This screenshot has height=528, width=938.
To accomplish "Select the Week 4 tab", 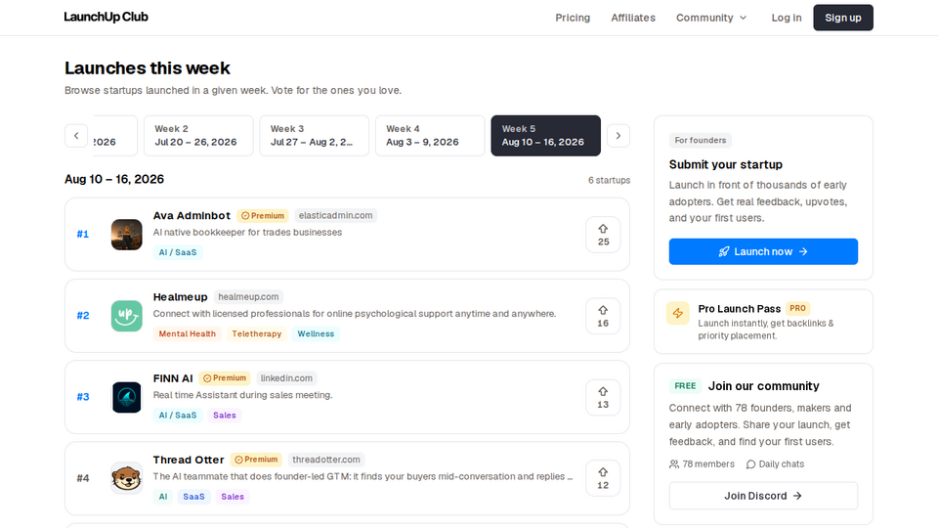I will (430, 136).
